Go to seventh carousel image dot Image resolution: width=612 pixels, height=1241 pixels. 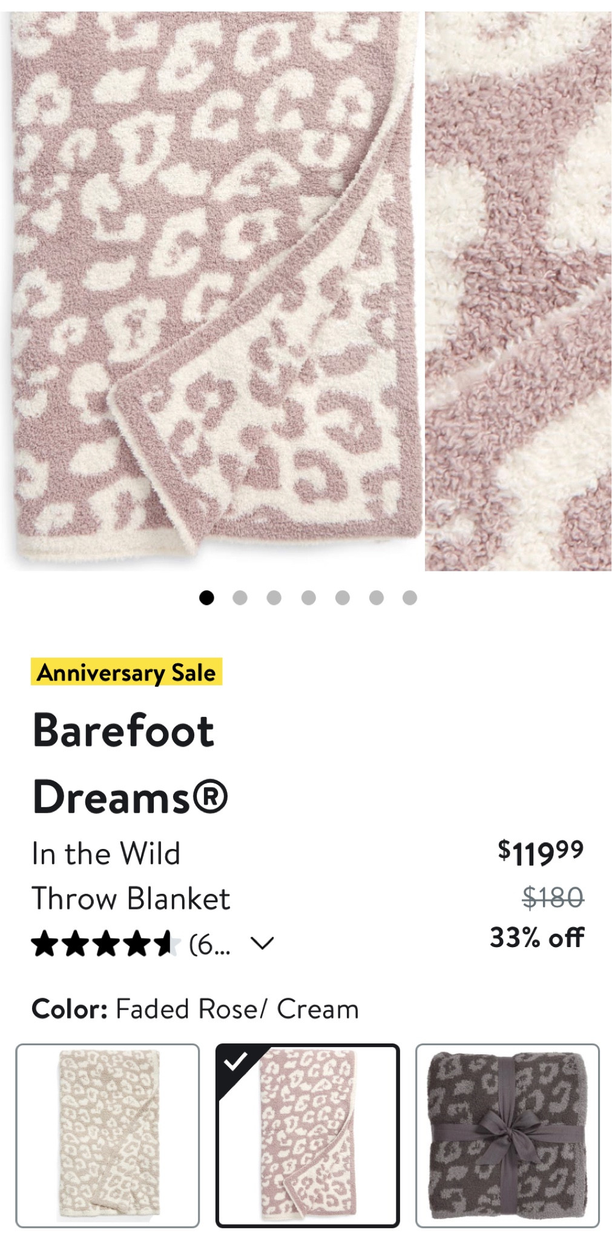[410, 598]
